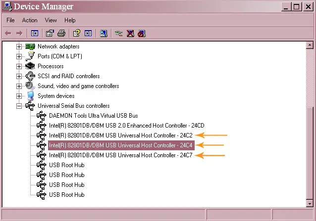
Task: Click the Update driver toolbar icon
Action: [x=118, y=33]
